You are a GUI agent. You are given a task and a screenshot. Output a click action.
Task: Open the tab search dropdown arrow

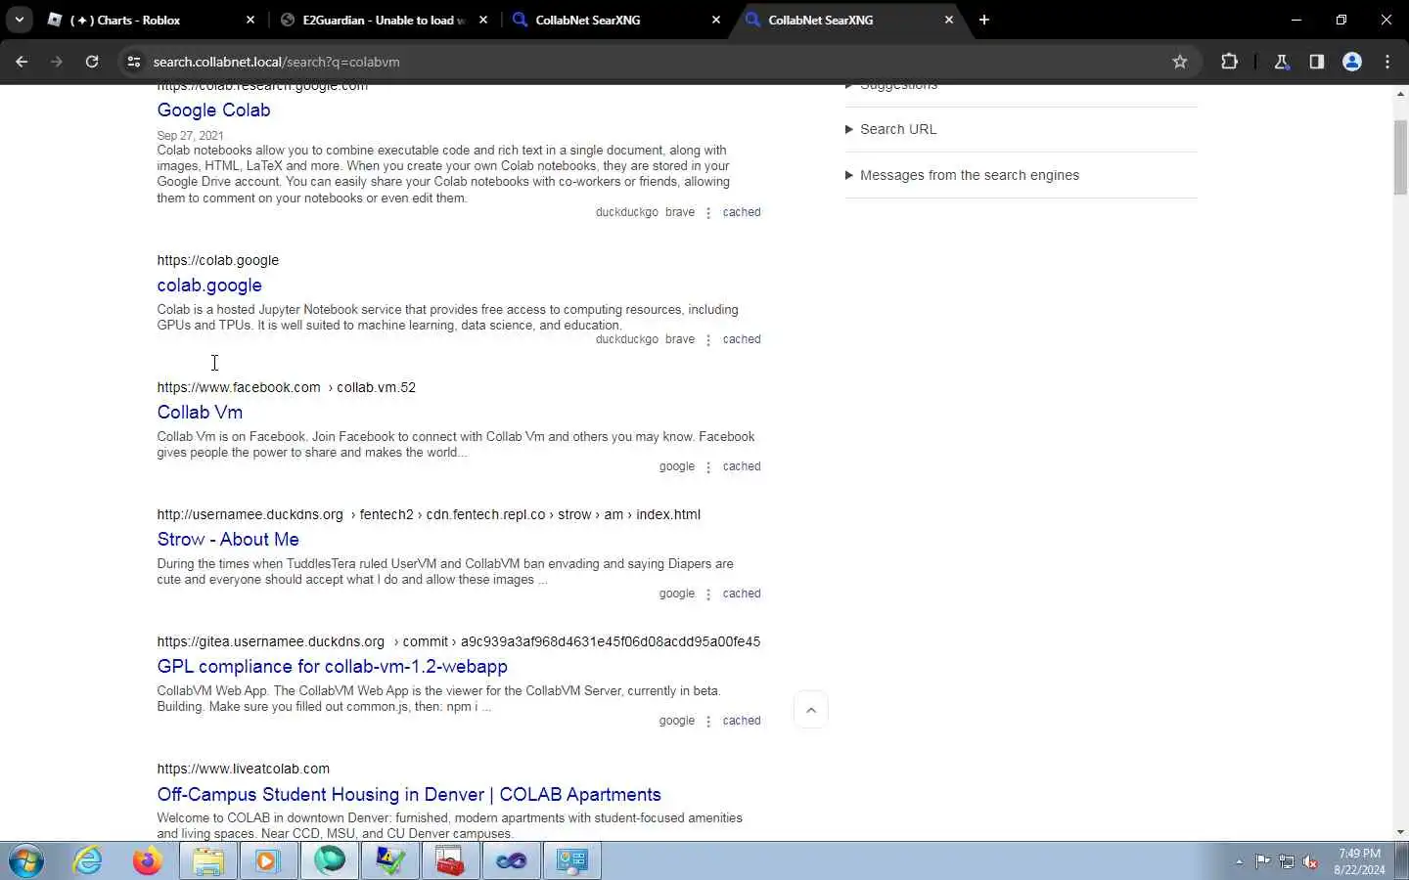pyautogui.click(x=19, y=20)
